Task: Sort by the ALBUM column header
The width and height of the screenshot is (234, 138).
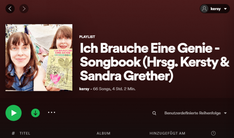Action: [103, 133]
